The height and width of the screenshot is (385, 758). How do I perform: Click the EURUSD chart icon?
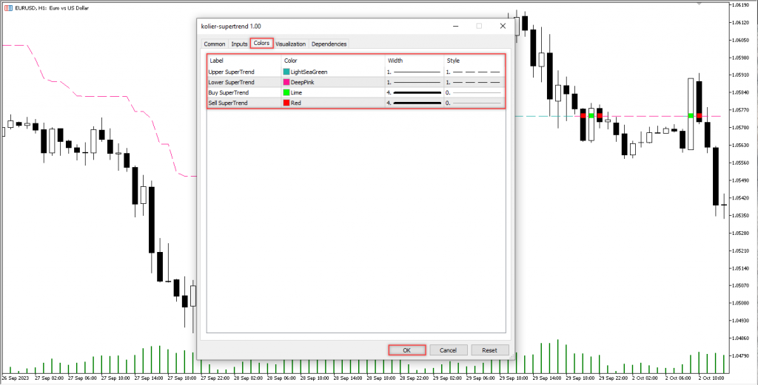(x=7, y=7)
